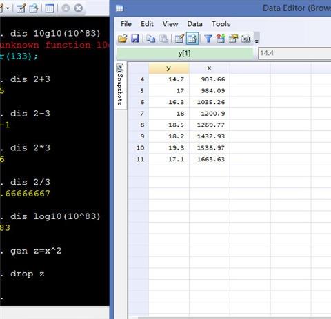Open the Filter observations funnel icon
This screenshot has height=319, width=331.
tap(208, 39)
